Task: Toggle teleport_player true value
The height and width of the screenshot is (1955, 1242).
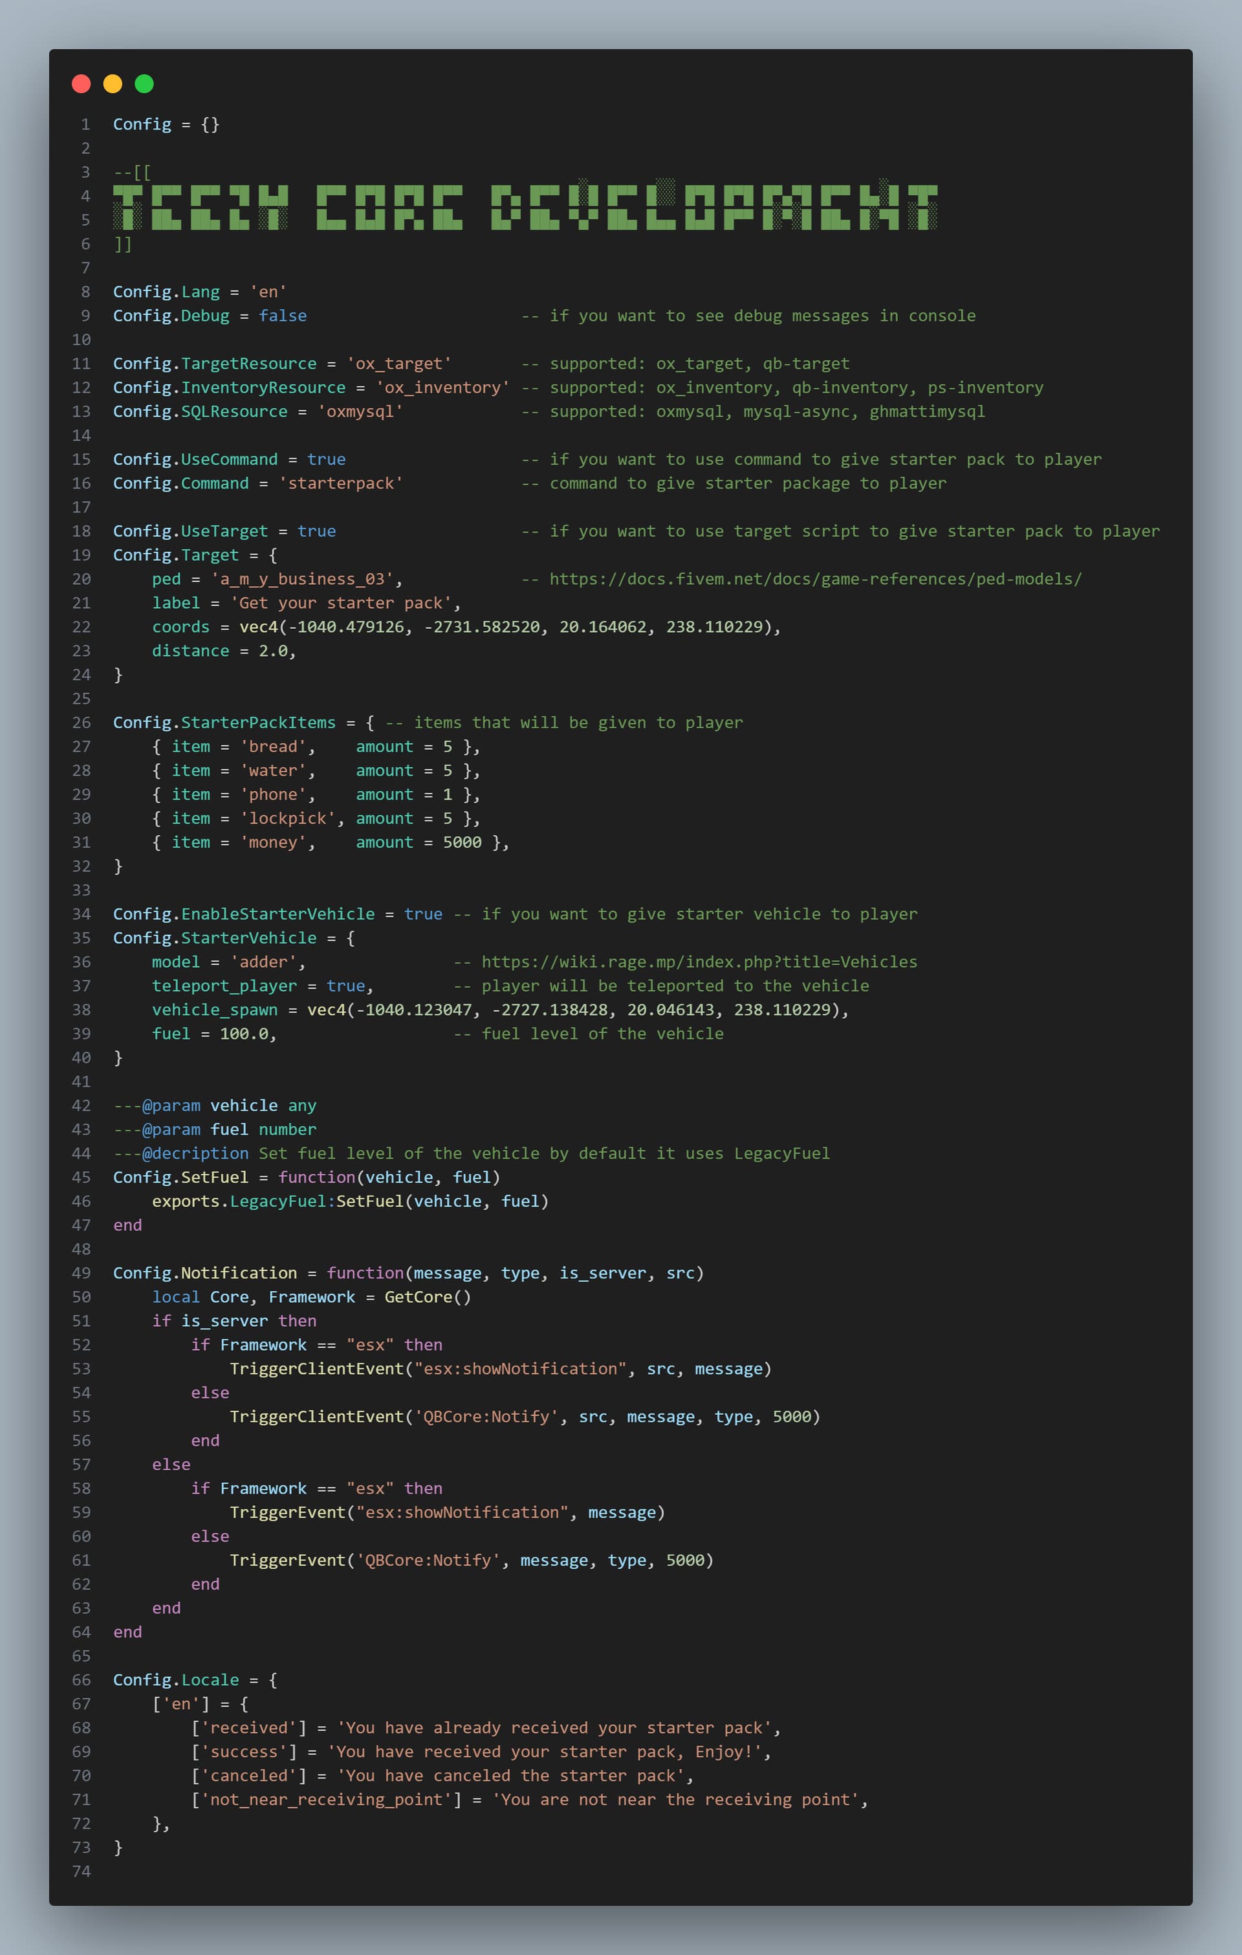Action: coord(346,986)
